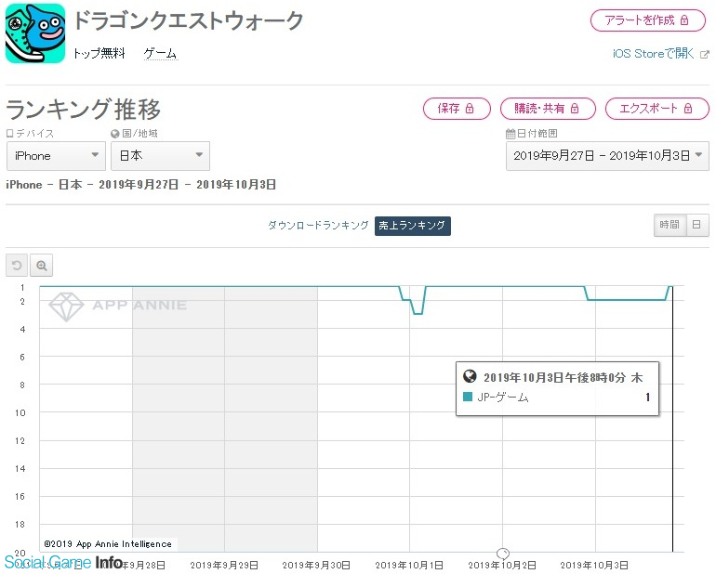Switch to the ダウンロードランキング view
Image resolution: width=716 pixels, height=574 pixels.
pyautogui.click(x=318, y=226)
